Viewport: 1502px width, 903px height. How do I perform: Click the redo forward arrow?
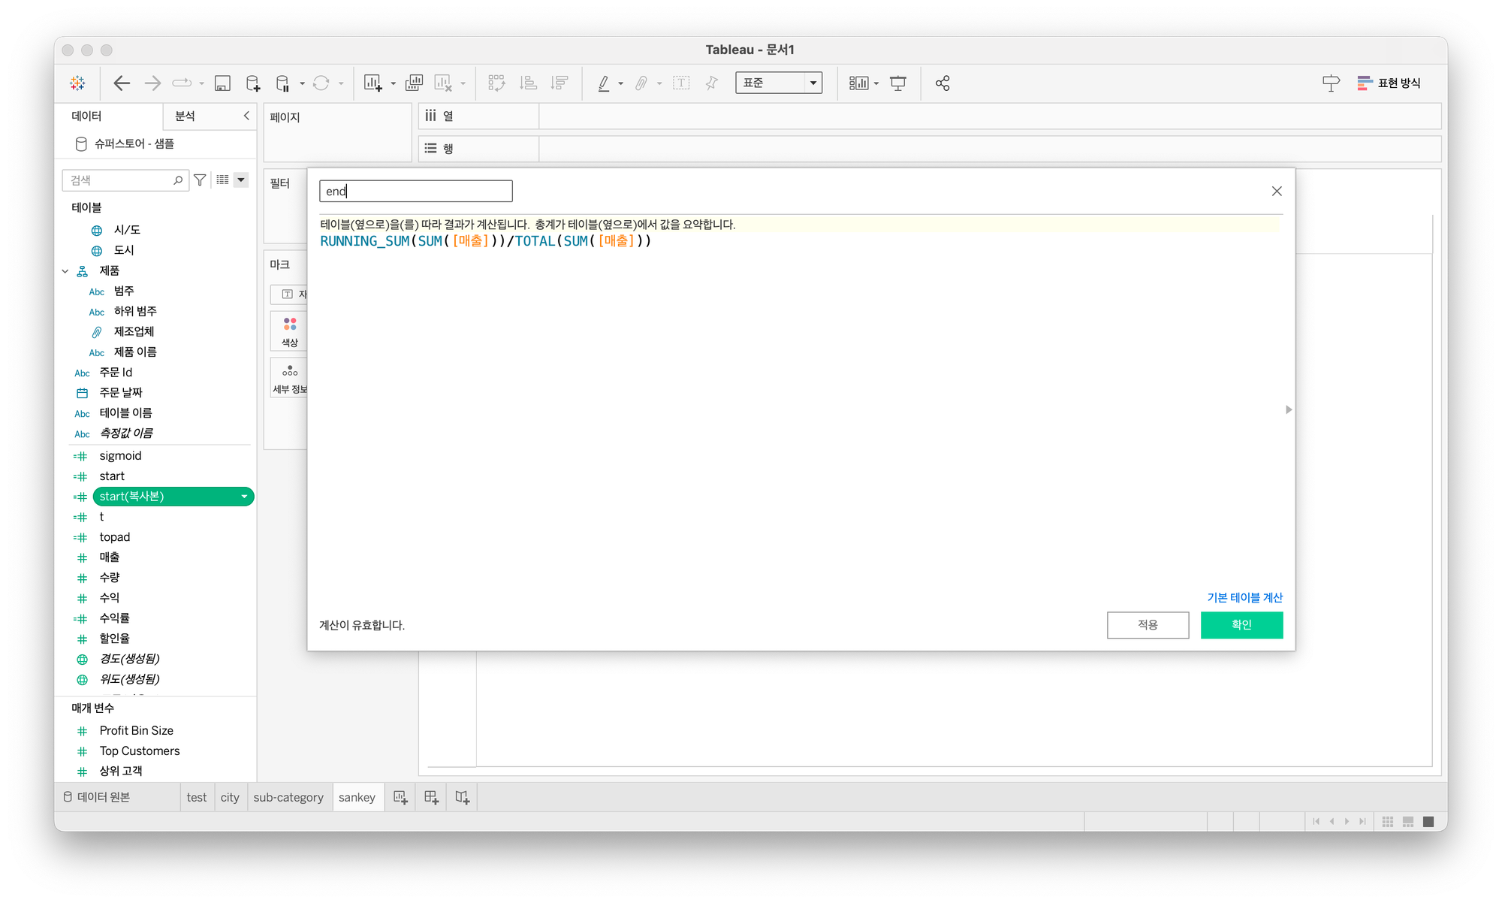click(152, 83)
